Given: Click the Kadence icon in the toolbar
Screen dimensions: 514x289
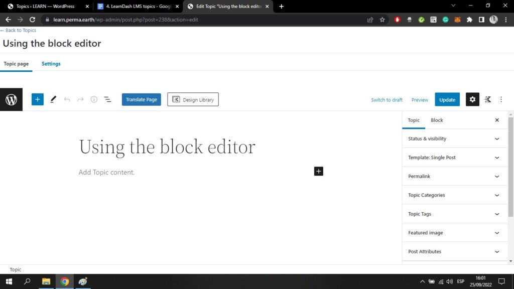Looking at the screenshot, I should [487, 99].
